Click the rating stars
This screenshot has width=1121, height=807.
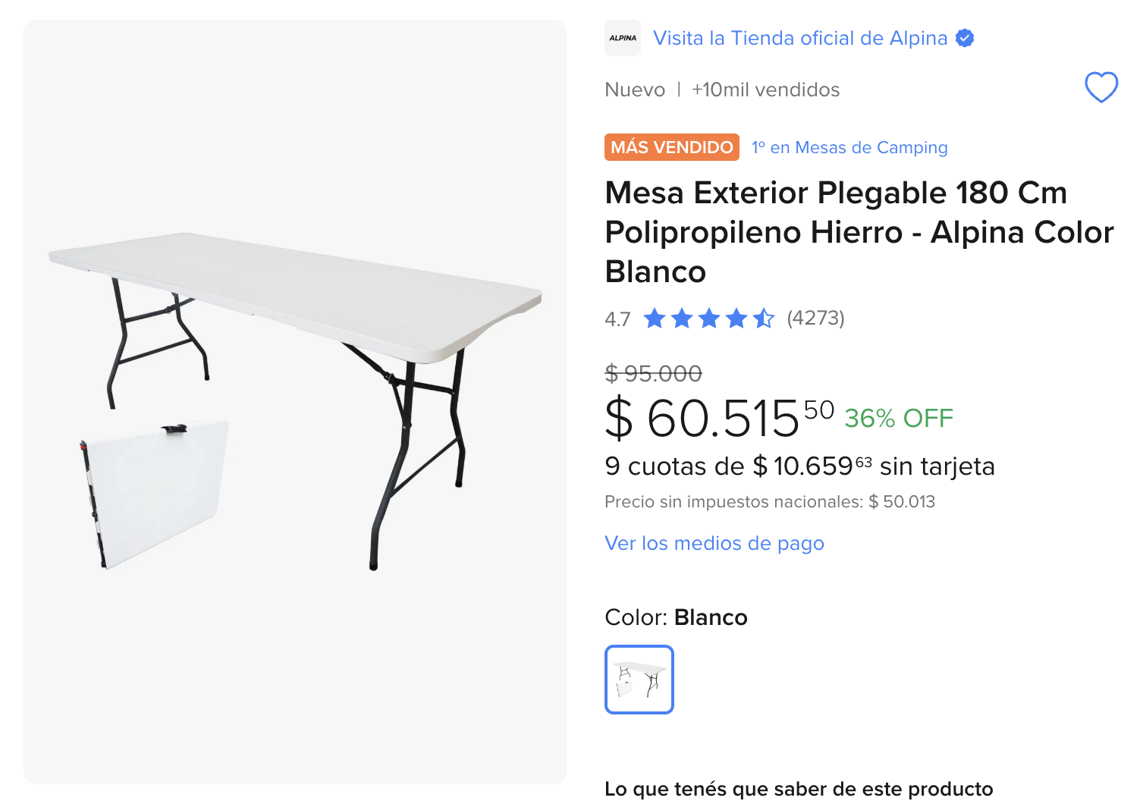point(708,319)
